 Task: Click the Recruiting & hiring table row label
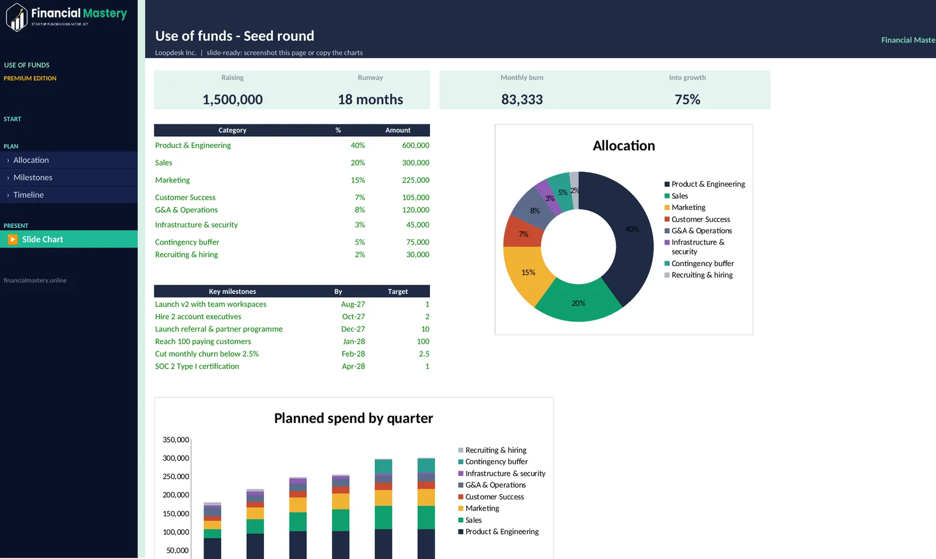[x=187, y=255]
